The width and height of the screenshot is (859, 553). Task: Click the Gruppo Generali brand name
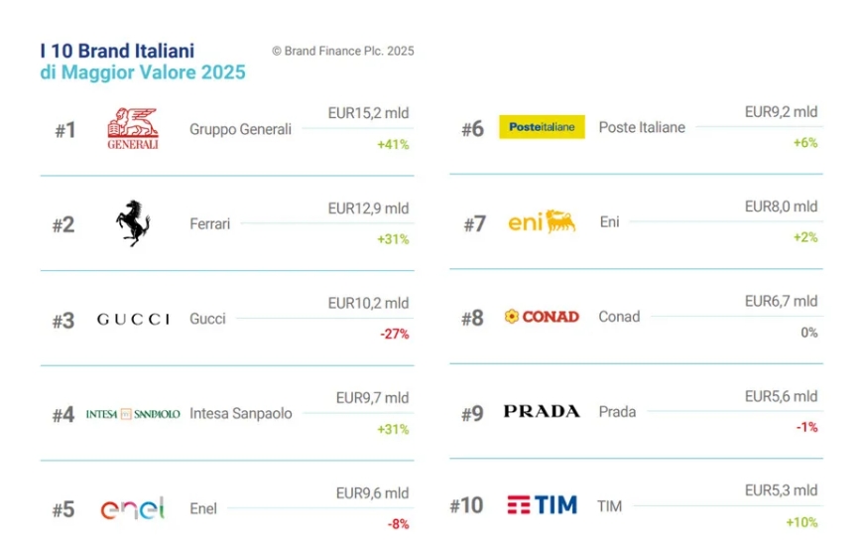(x=240, y=129)
